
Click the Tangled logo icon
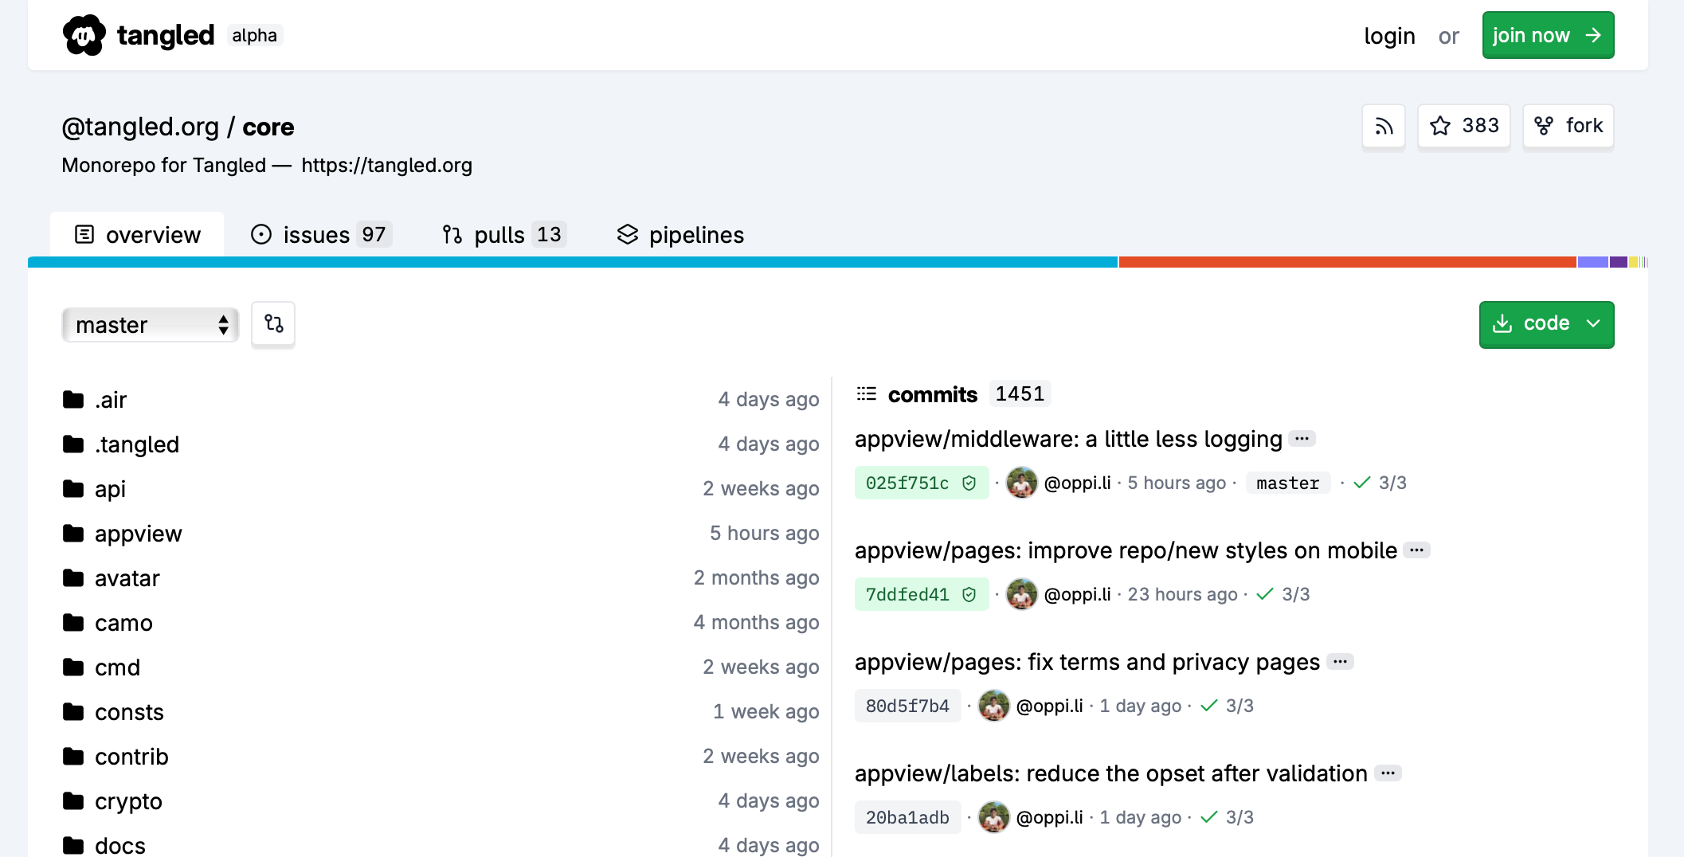click(x=84, y=35)
